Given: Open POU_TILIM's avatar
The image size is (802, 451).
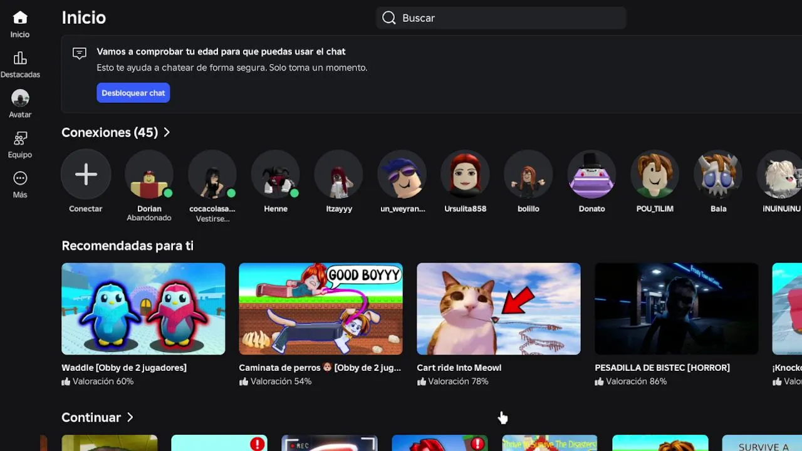Looking at the screenshot, I should pyautogui.click(x=655, y=174).
